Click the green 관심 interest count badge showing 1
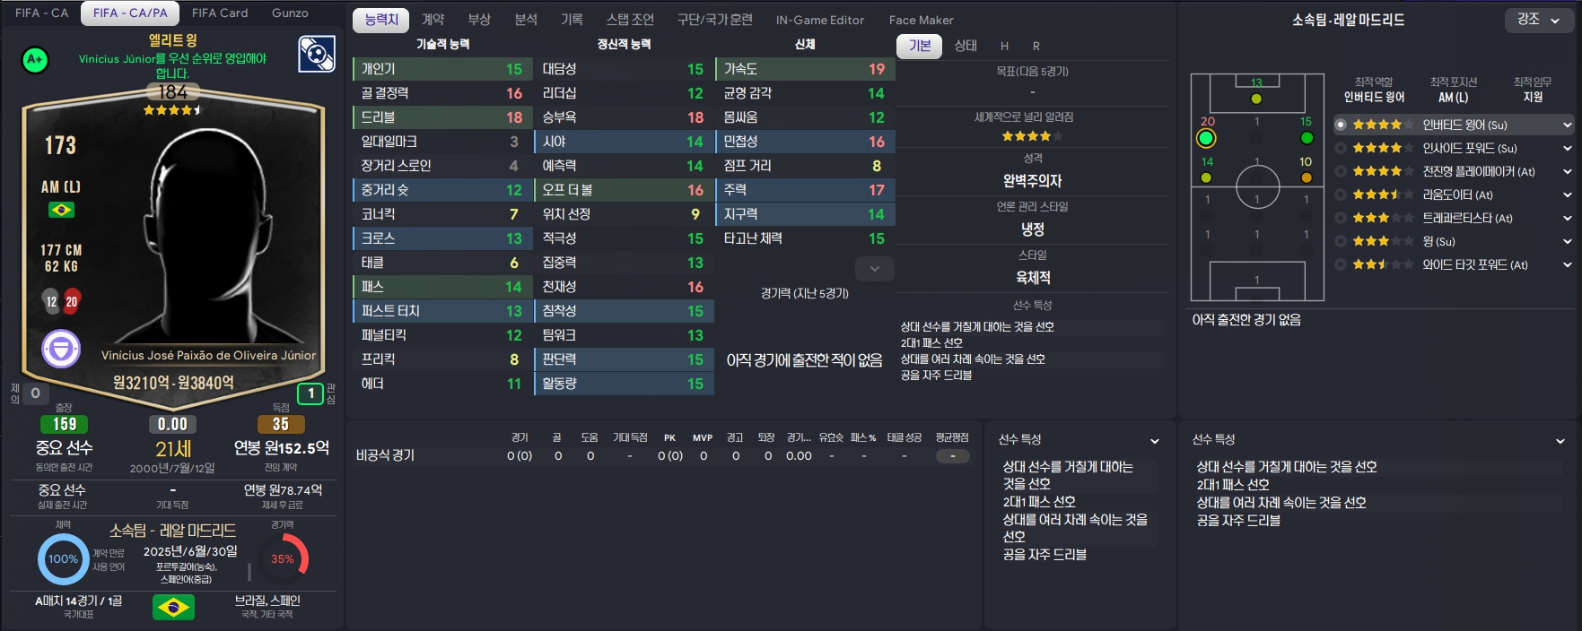The width and height of the screenshot is (1582, 631). [x=310, y=393]
